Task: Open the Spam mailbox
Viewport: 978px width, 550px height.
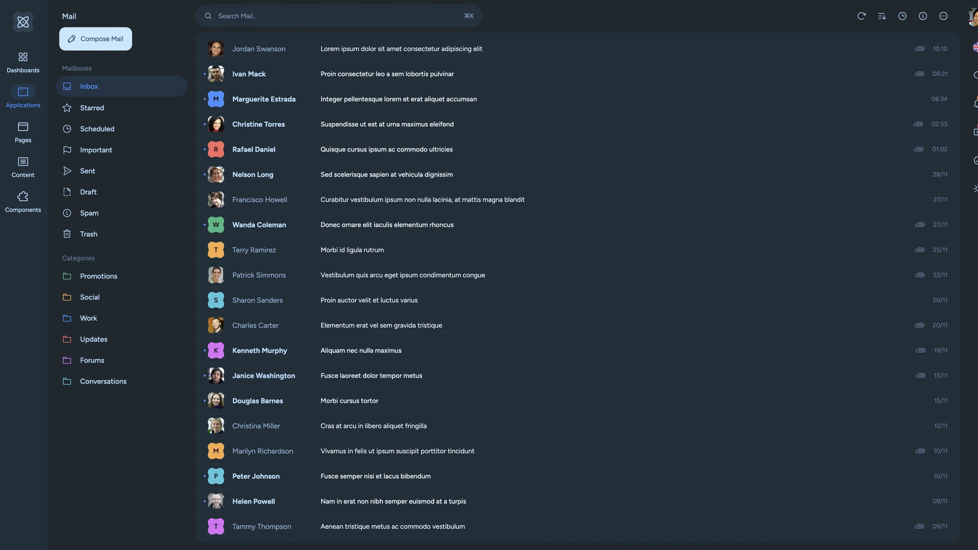Action: click(x=121, y=213)
